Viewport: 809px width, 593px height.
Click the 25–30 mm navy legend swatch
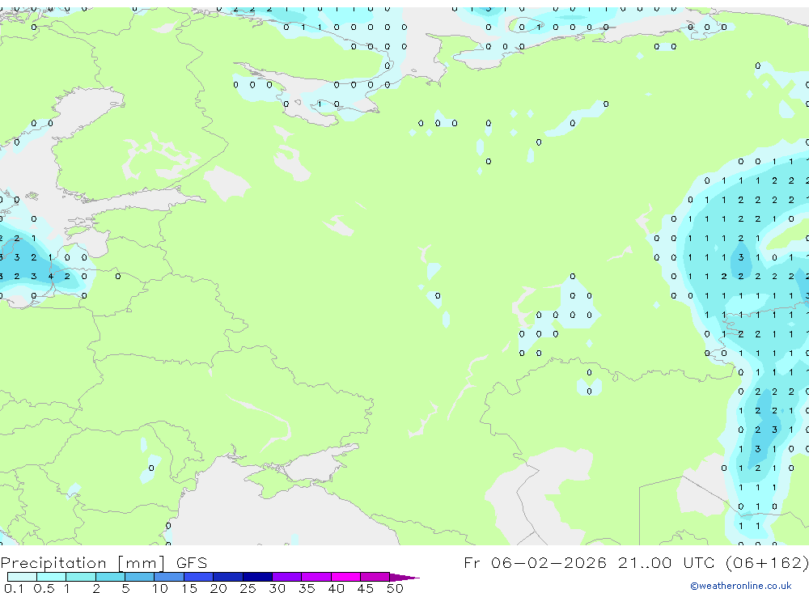click(x=257, y=577)
